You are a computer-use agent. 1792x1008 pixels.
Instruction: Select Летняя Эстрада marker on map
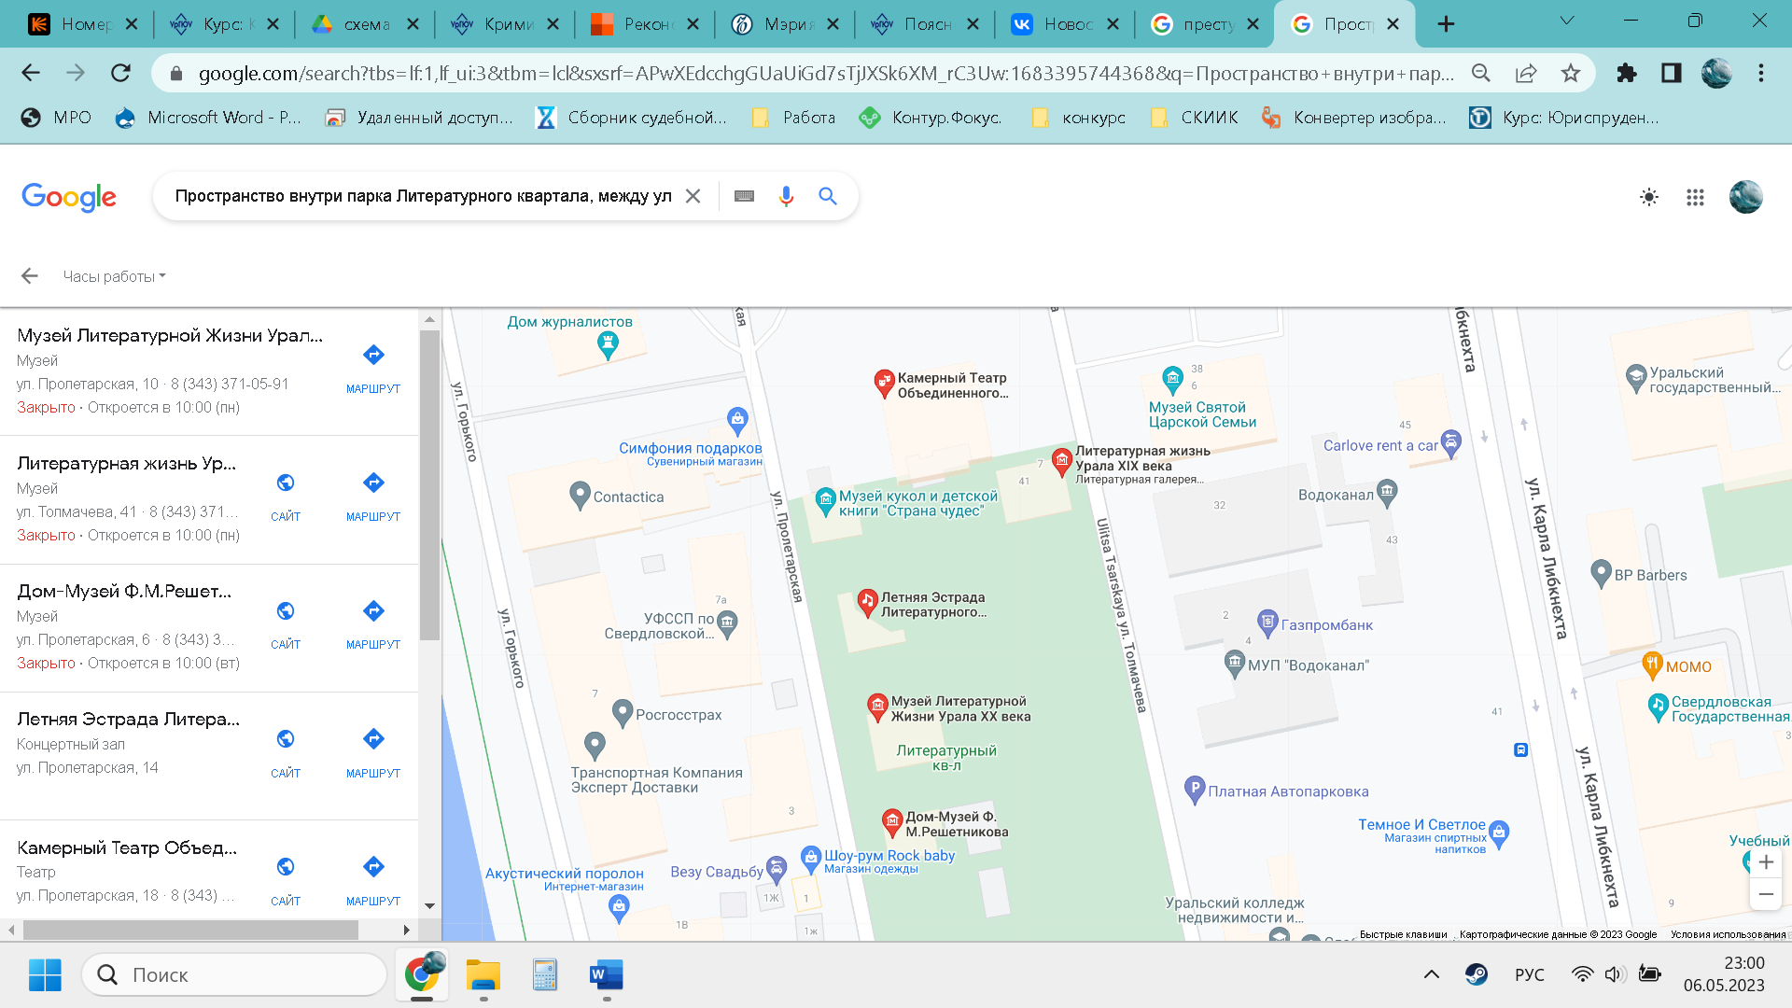[867, 602]
